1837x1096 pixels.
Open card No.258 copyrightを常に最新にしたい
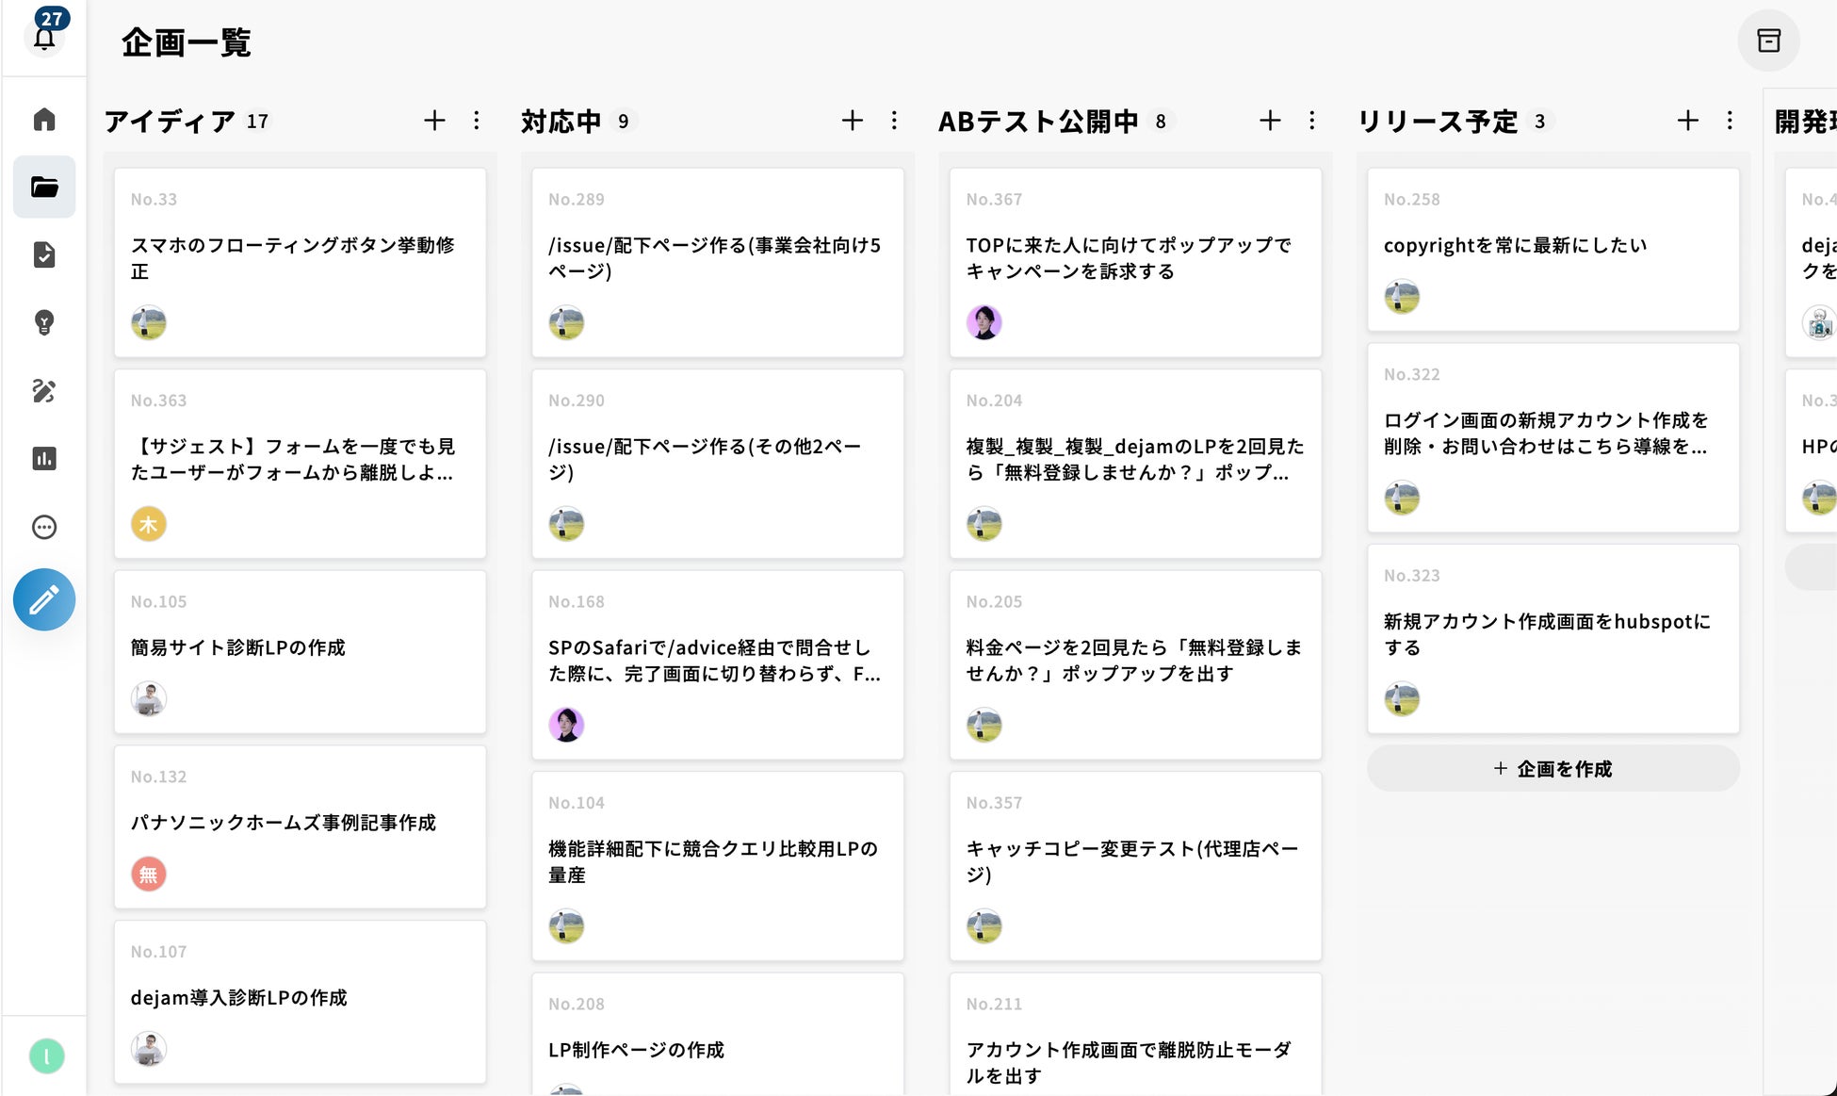point(1553,249)
